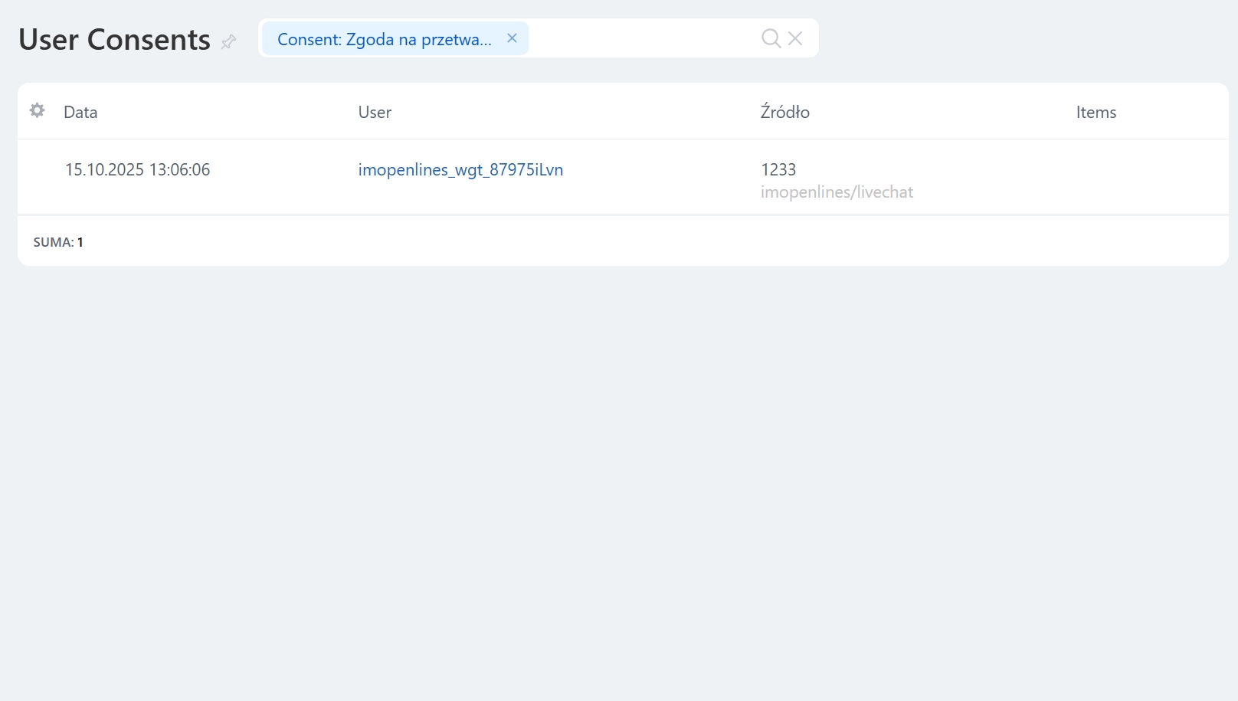Click source value 1233

click(778, 169)
